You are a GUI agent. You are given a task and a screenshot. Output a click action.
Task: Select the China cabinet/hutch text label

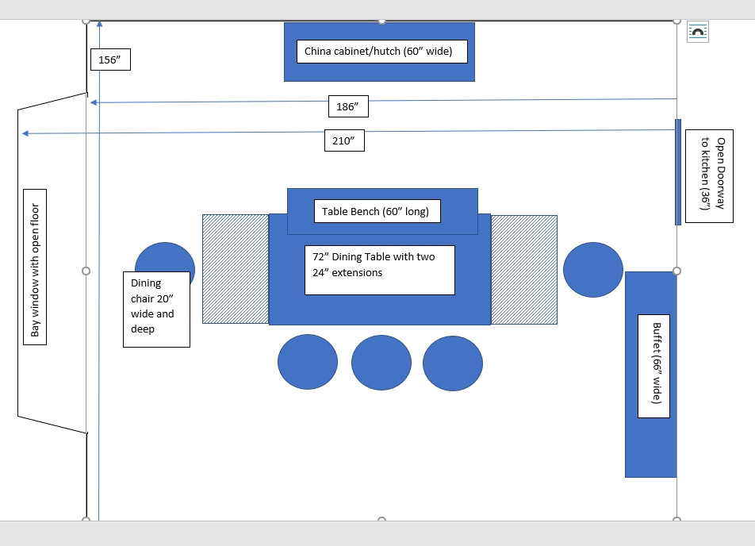pos(381,52)
